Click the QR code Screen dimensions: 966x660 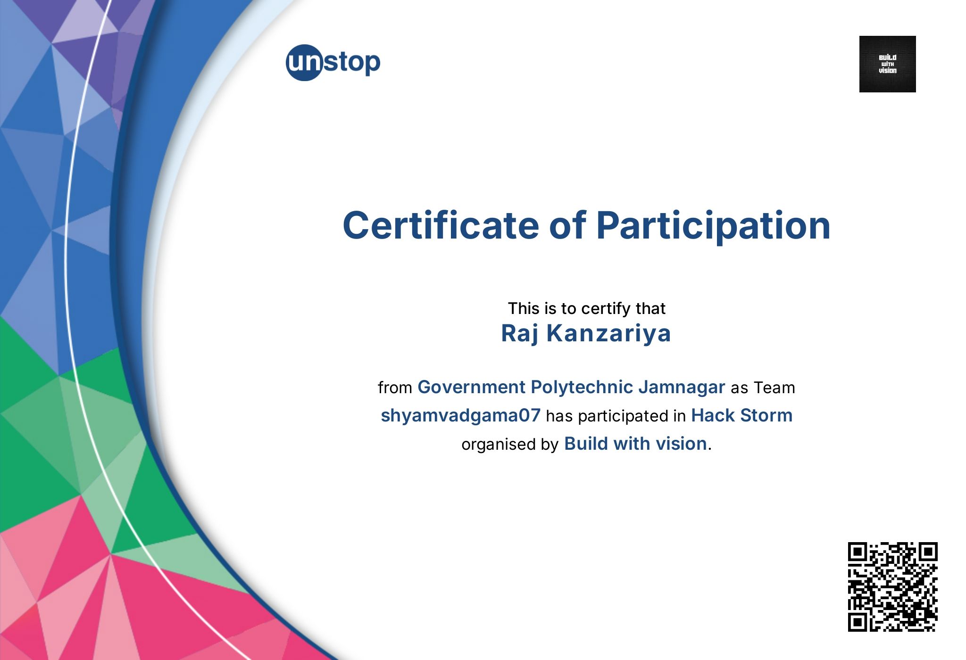892,586
